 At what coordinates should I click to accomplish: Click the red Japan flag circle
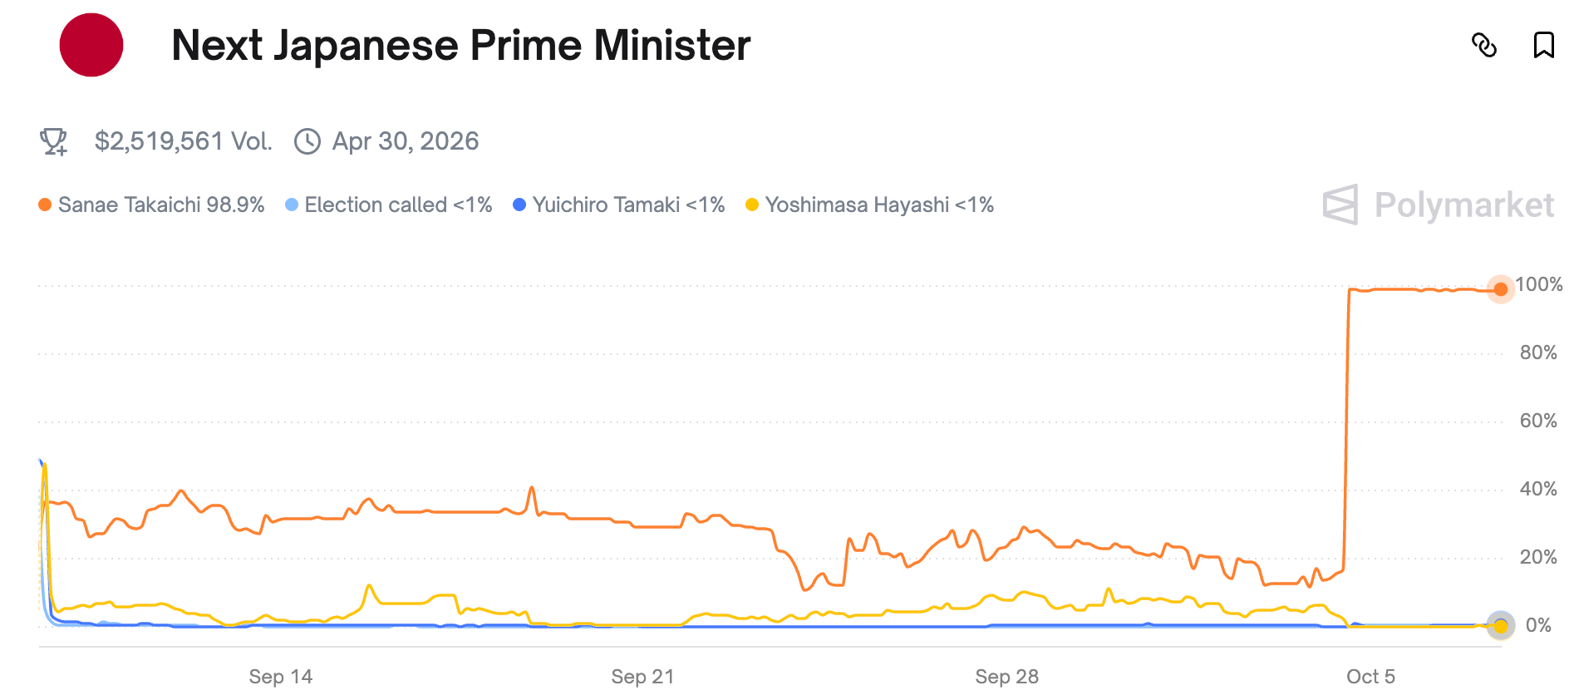pos(91,45)
